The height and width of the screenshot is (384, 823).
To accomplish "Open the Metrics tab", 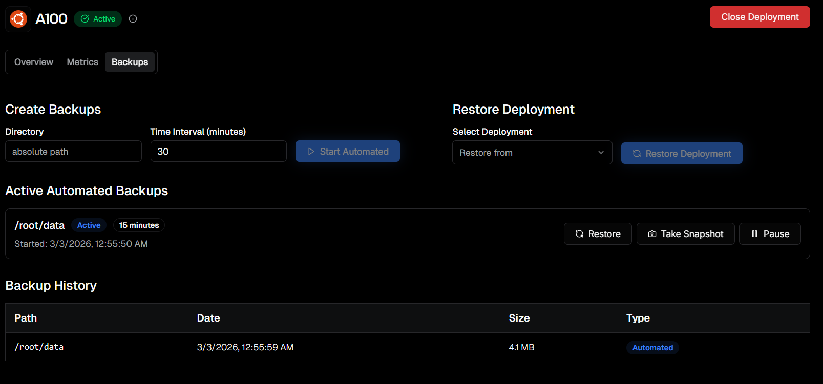I will [82, 62].
